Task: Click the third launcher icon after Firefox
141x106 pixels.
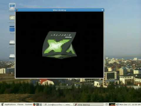Action: coord(41,104)
